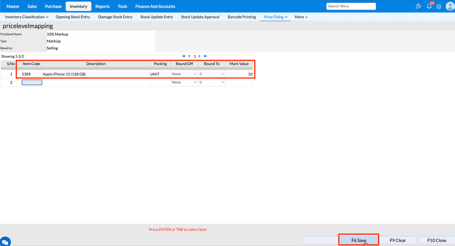The width and height of the screenshot is (455, 246).
Task: Click the Selling based-on value
Action: 52,48
